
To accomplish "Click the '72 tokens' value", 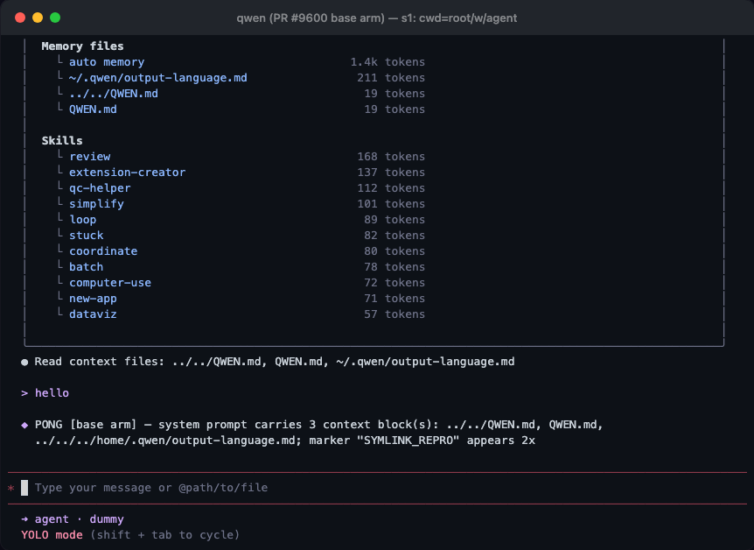I will 394,283.
